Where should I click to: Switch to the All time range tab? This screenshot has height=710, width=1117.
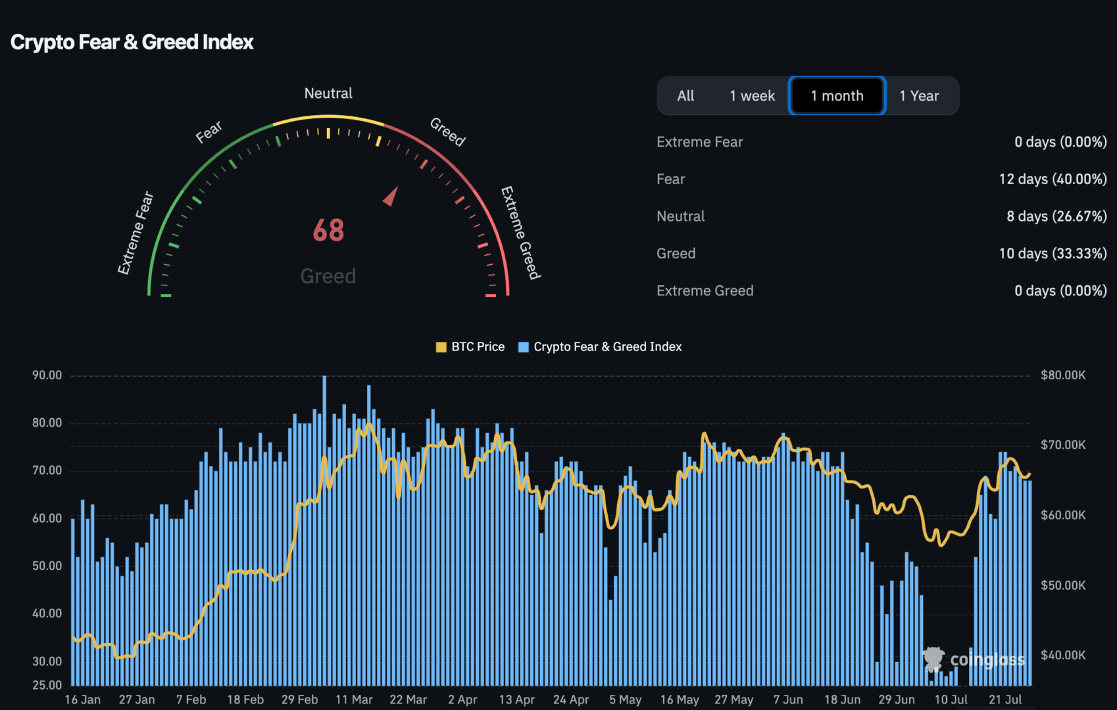point(685,96)
